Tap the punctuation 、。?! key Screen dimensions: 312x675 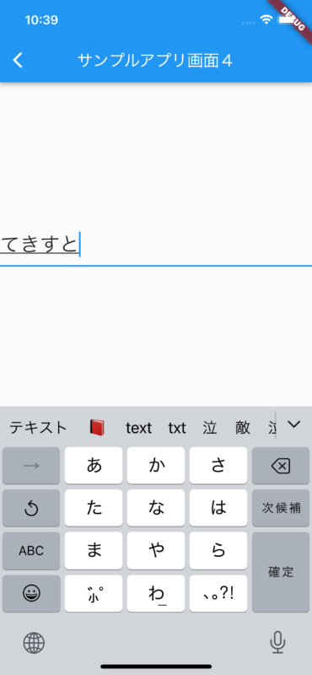point(218,594)
